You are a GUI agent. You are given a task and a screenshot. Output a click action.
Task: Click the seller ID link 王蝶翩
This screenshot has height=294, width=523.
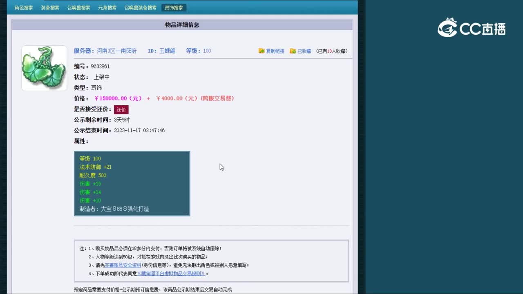(170, 51)
